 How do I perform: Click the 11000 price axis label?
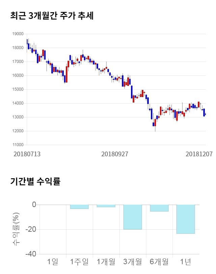pos(18,145)
